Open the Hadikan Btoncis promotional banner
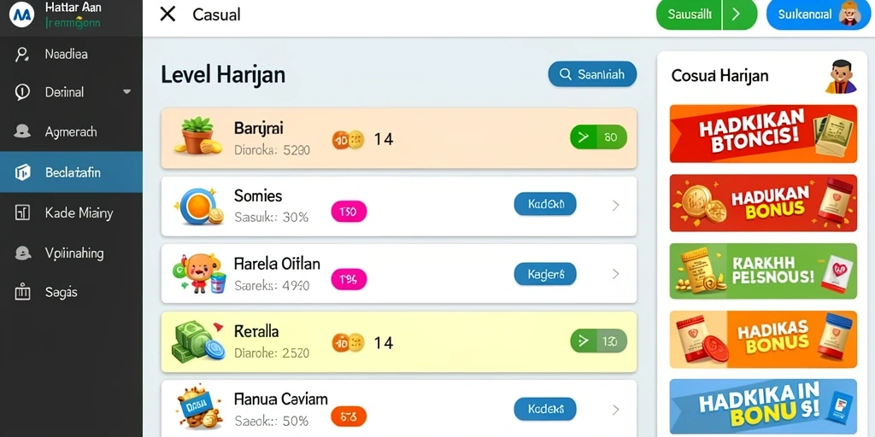This screenshot has width=875, height=437. click(763, 134)
